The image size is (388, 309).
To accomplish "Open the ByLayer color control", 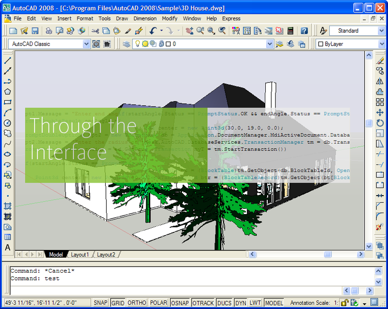I will click(x=350, y=44).
